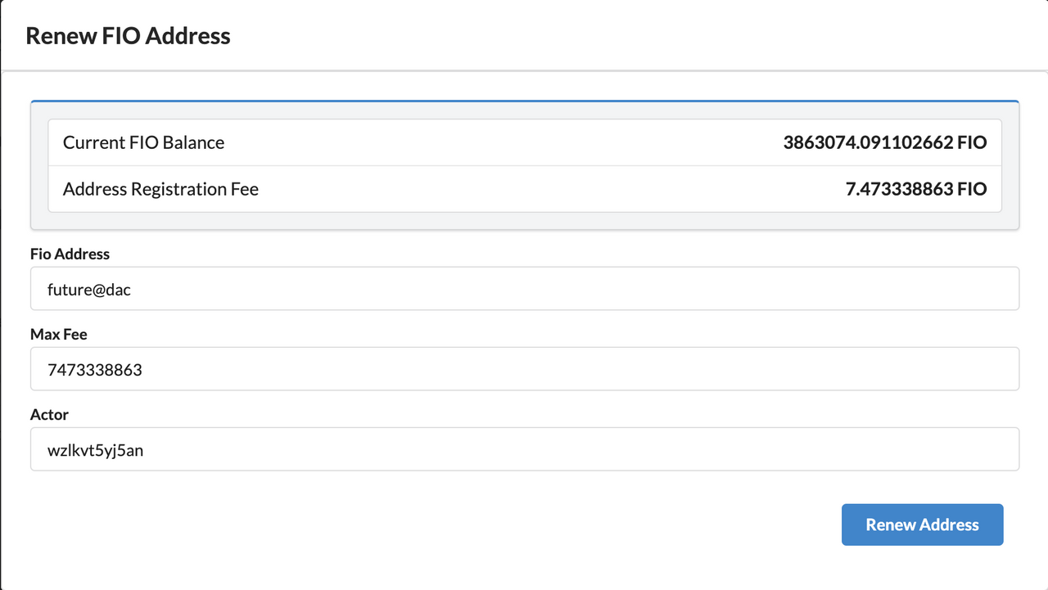Image resolution: width=1048 pixels, height=590 pixels.
Task: Click the 'Actor' field label
Action: [49, 414]
